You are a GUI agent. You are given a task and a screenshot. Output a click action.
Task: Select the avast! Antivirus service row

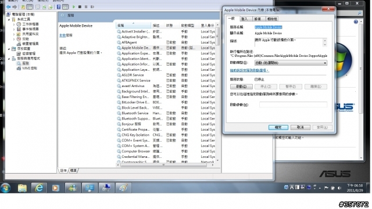point(166,86)
